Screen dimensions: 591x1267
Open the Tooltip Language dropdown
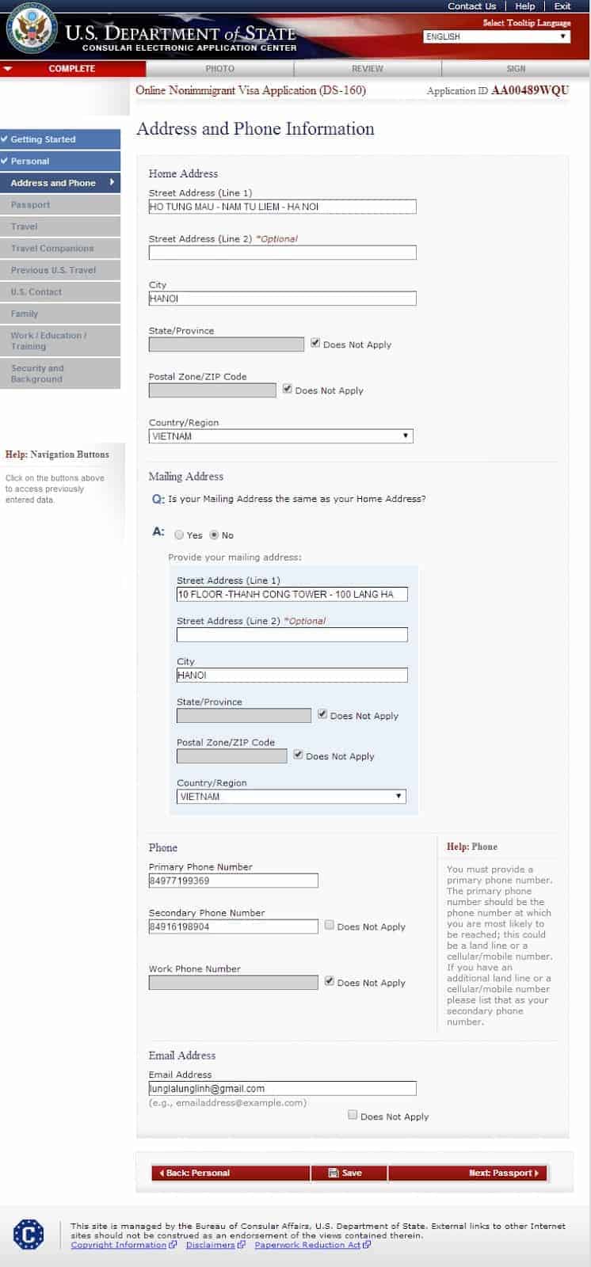coord(497,36)
